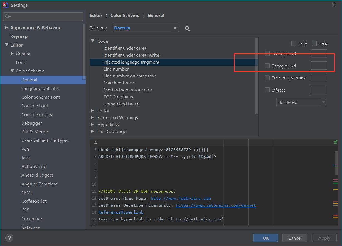The image size is (342, 246).
Task: Select Identifier under caret item
Action: point(125,48)
